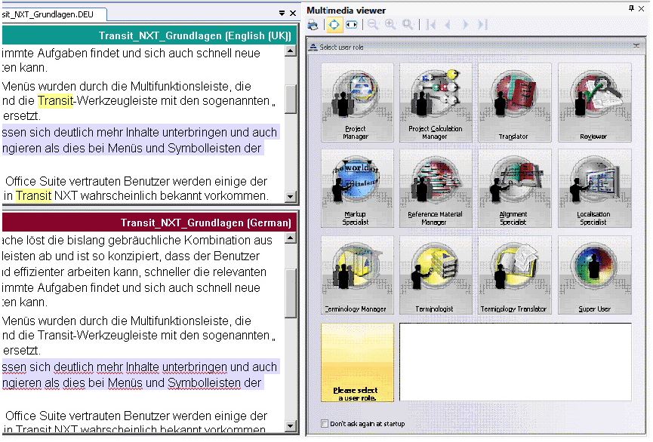The width and height of the screenshot is (653, 442).
Task: Click the "Multimedia viewer" panel title
Action: pyautogui.click(x=346, y=10)
